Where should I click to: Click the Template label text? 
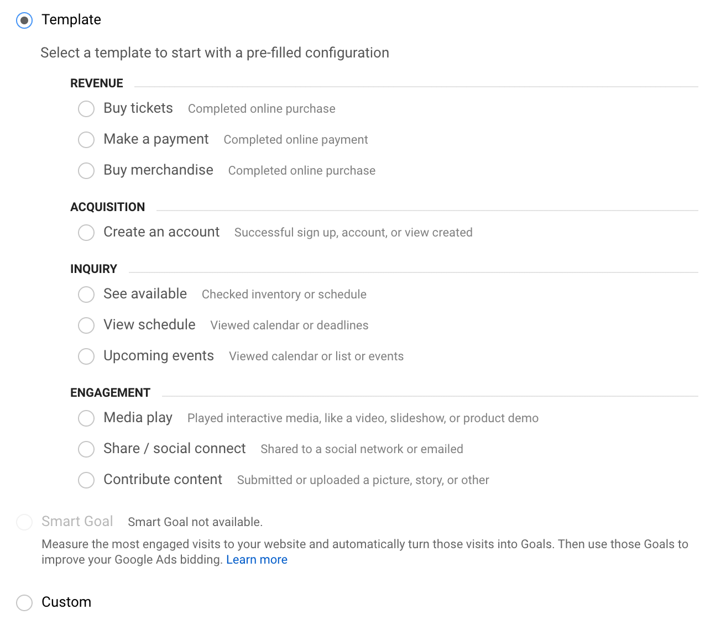71,20
